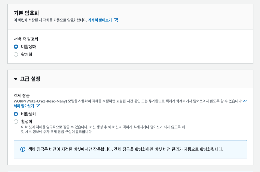Click the notice text about 버킷 버전 관리
This screenshot has width=260, height=172.
(x=126, y=149)
